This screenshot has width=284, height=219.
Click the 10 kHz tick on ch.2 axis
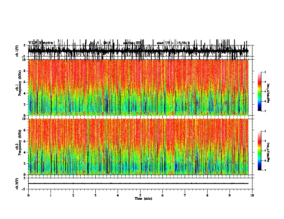[24, 119]
